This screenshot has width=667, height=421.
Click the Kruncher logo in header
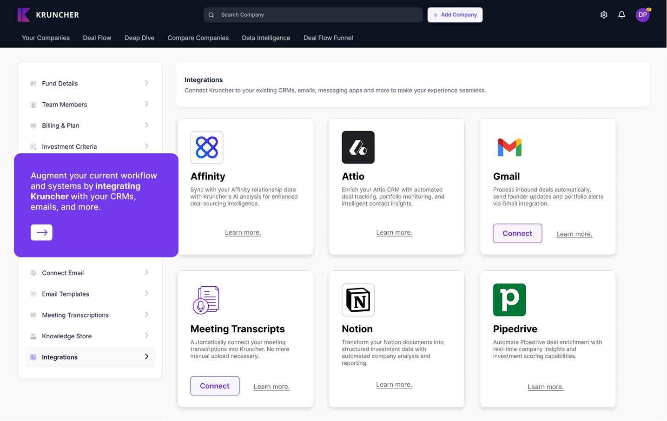click(48, 15)
